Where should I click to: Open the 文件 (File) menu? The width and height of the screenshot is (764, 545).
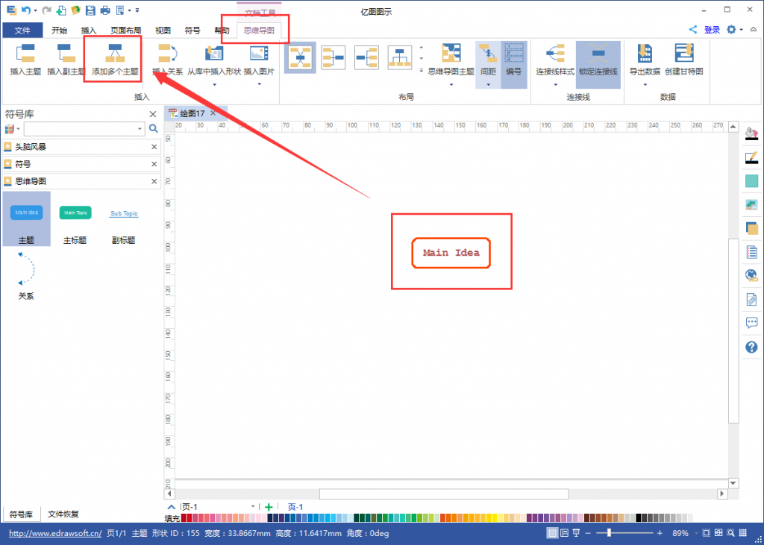tap(22, 31)
